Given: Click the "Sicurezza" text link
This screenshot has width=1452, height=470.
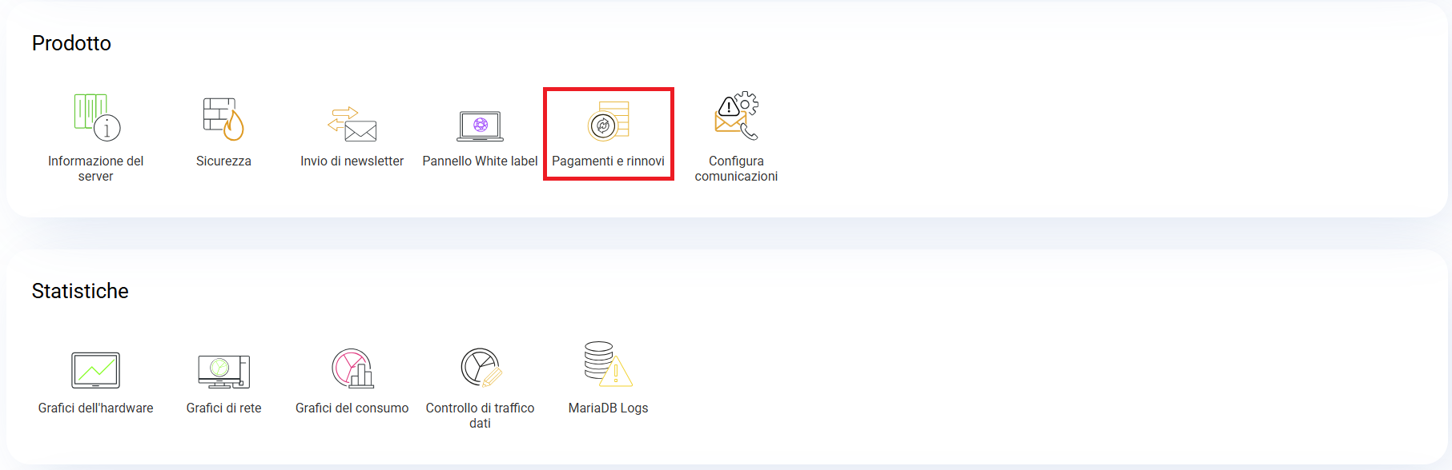Looking at the screenshot, I should tap(223, 161).
